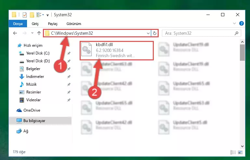Click the pin icon next to Videolar
The height and width of the screenshot is (160, 250).
pyautogui.click(x=69, y=100)
